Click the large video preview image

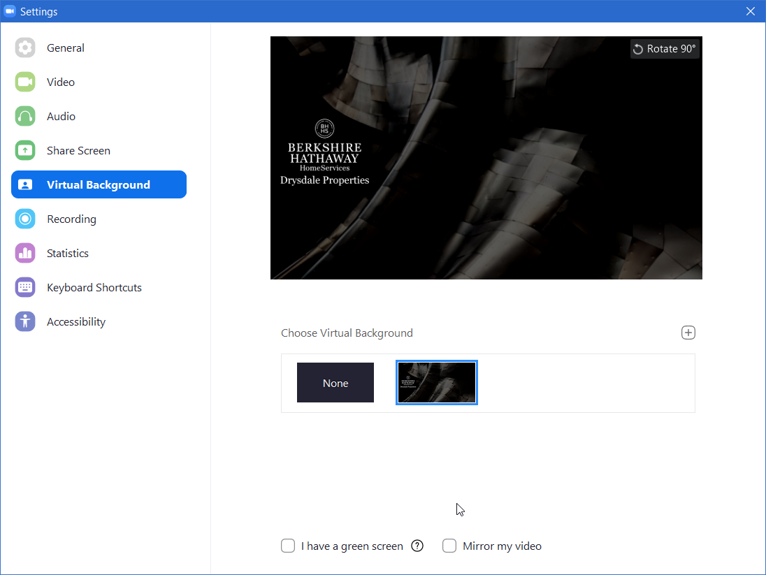pyautogui.click(x=486, y=158)
